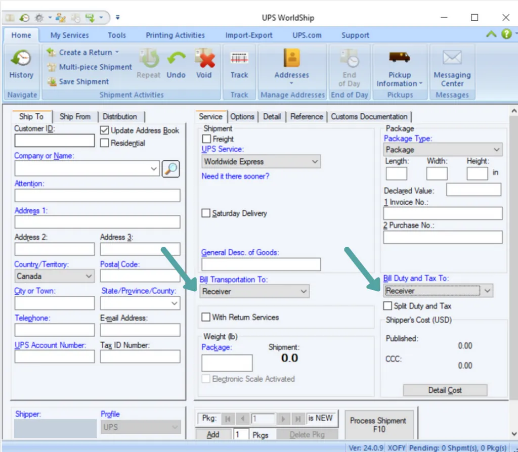
Task: Expand the Bill Transportation To dropdown
Action: pyautogui.click(x=254, y=291)
